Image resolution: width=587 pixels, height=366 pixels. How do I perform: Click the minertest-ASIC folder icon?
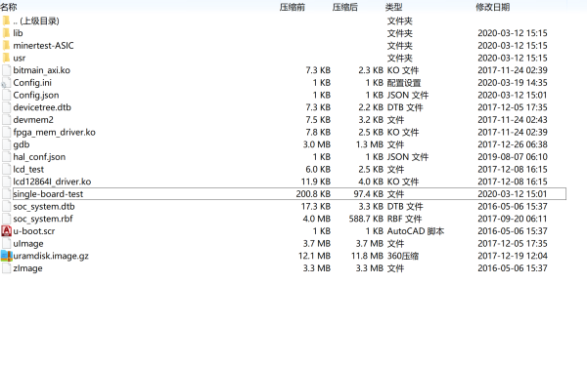pyautogui.click(x=6, y=45)
